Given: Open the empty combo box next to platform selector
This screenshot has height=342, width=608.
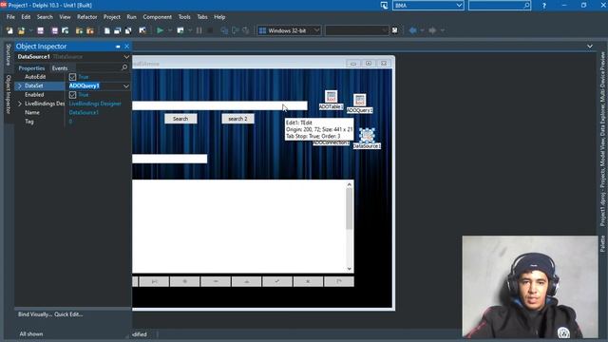Looking at the screenshot, I should [357, 30].
